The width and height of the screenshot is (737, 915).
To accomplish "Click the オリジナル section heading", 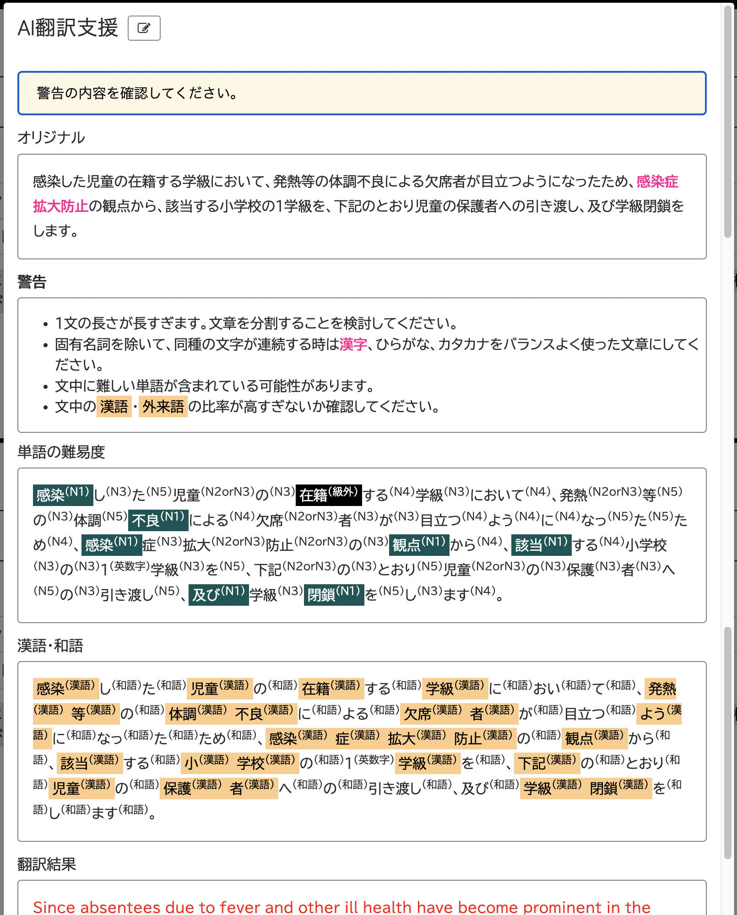I will click(51, 137).
